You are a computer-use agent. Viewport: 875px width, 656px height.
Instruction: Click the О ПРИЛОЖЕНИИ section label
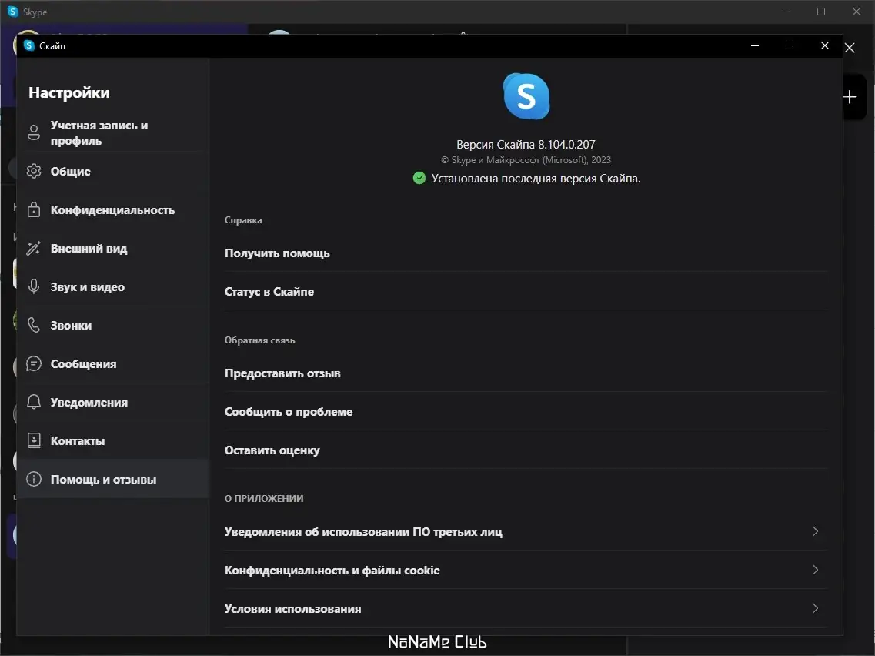click(x=264, y=499)
